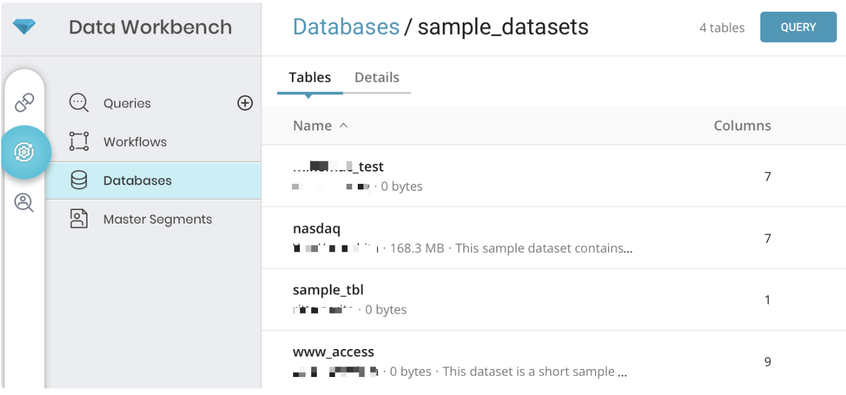Open the nasdaq table
This screenshot has height=395, width=846.
[316, 229]
